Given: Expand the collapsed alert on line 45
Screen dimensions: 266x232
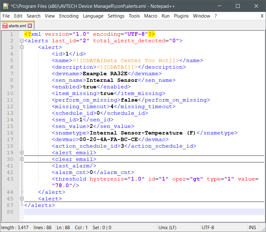Looking at the screenshot, I should coord(22,199).
